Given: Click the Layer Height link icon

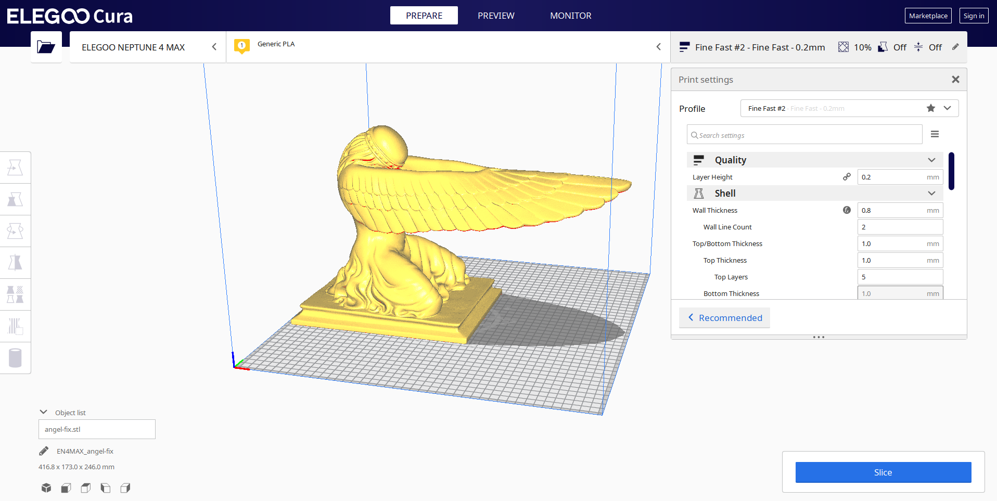Looking at the screenshot, I should click(847, 177).
